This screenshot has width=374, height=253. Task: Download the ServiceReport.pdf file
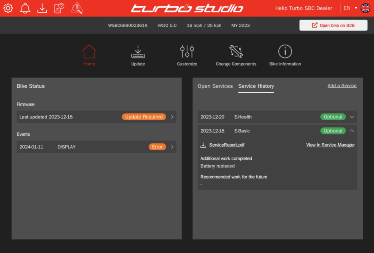click(226, 145)
